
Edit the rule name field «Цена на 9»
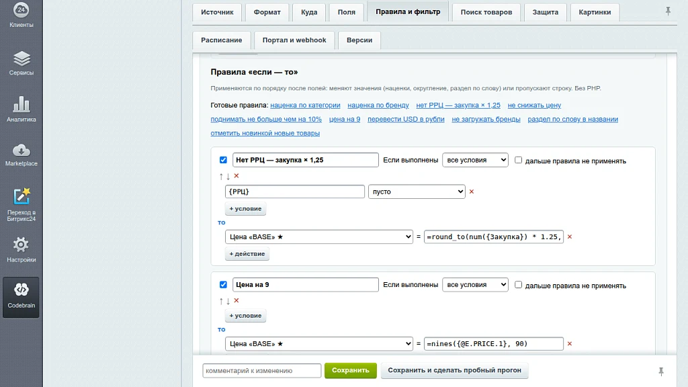tap(306, 285)
